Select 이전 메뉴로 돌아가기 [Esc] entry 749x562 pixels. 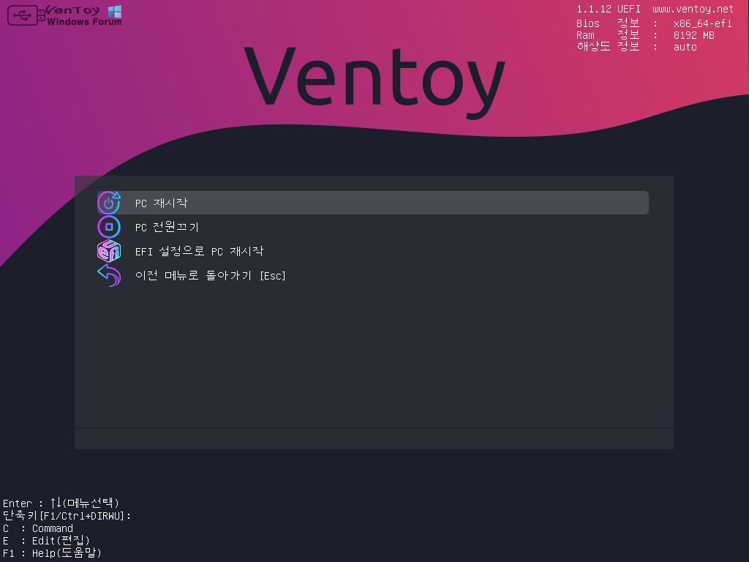tap(373, 275)
